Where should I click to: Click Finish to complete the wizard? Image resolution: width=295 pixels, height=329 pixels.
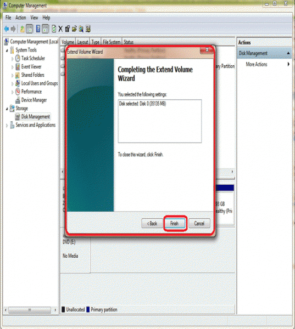[175, 224]
